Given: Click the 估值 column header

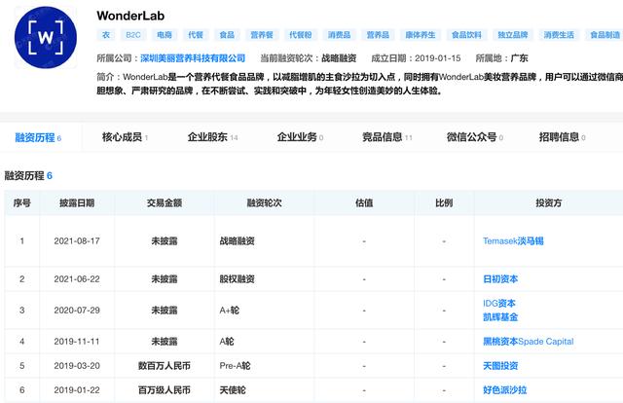Looking at the screenshot, I should (x=364, y=203).
